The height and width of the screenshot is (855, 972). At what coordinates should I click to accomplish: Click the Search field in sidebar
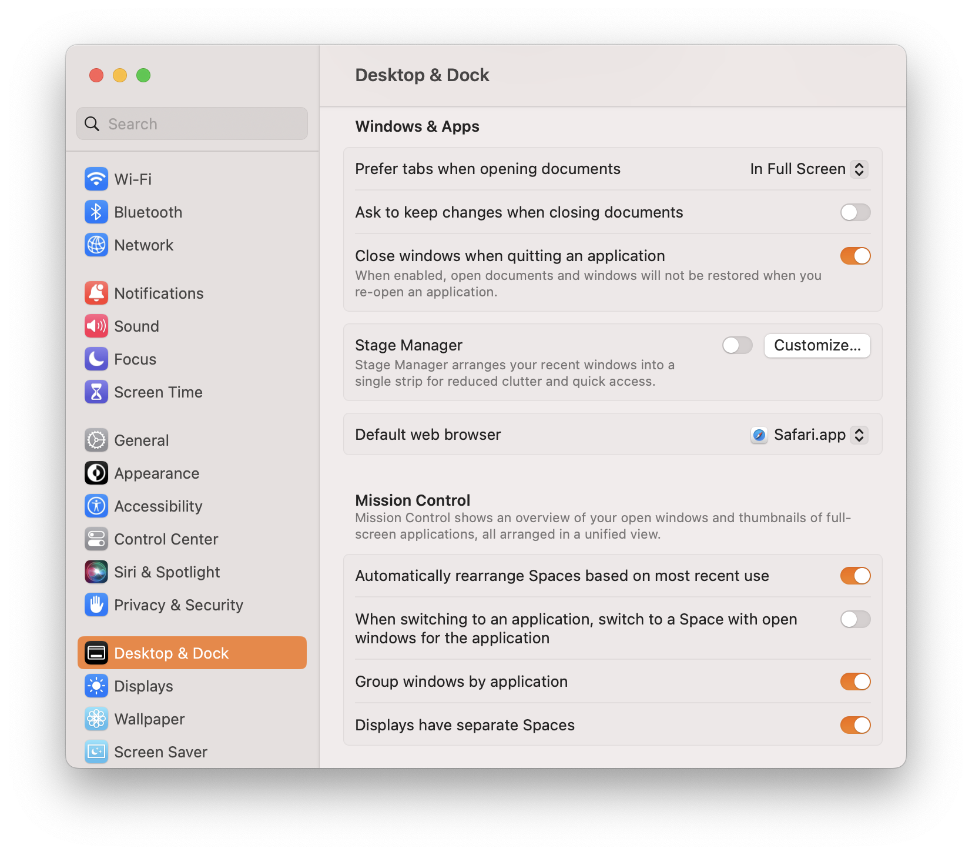pos(192,123)
